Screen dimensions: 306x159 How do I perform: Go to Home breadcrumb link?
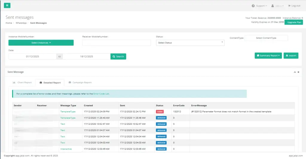point(9,23)
